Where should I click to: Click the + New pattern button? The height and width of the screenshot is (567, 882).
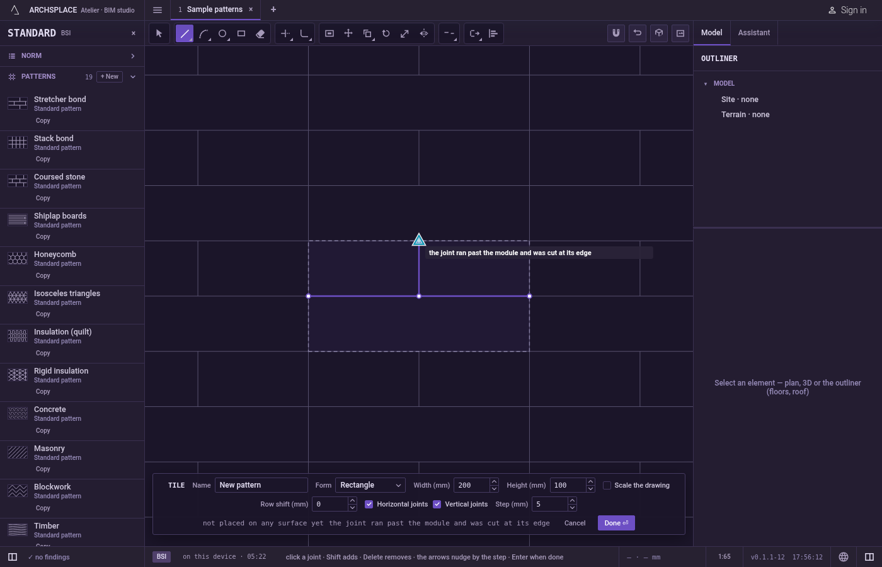click(x=110, y=77)
